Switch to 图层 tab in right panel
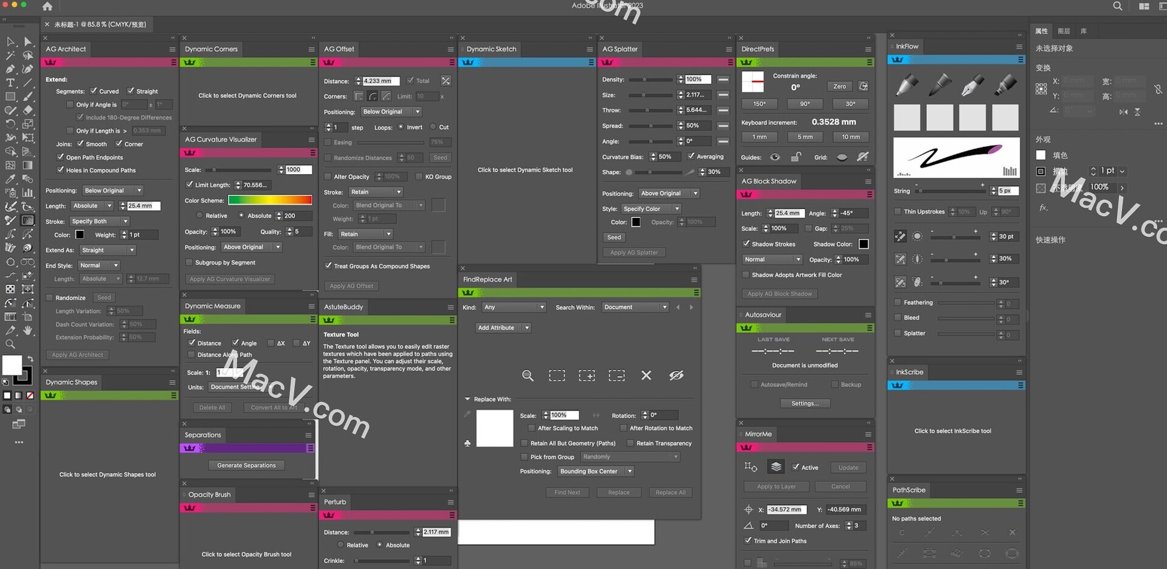The image size is (1167, 569). (1064, 31)
